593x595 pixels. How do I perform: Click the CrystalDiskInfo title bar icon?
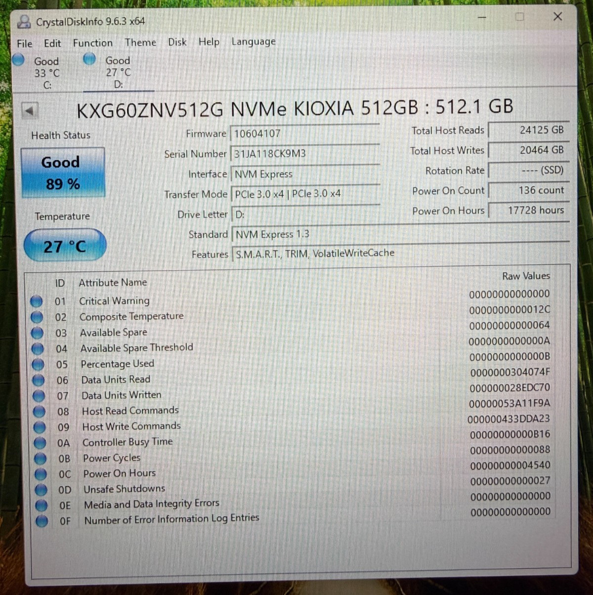[x=24, y=22]
